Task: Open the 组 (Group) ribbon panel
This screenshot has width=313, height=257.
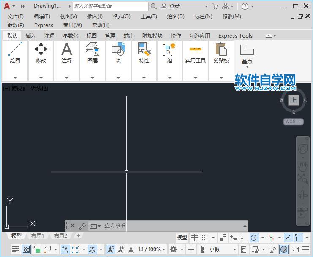Action: coord(170,53)
